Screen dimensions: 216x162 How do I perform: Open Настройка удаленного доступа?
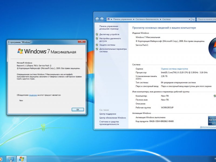point(110,40)
